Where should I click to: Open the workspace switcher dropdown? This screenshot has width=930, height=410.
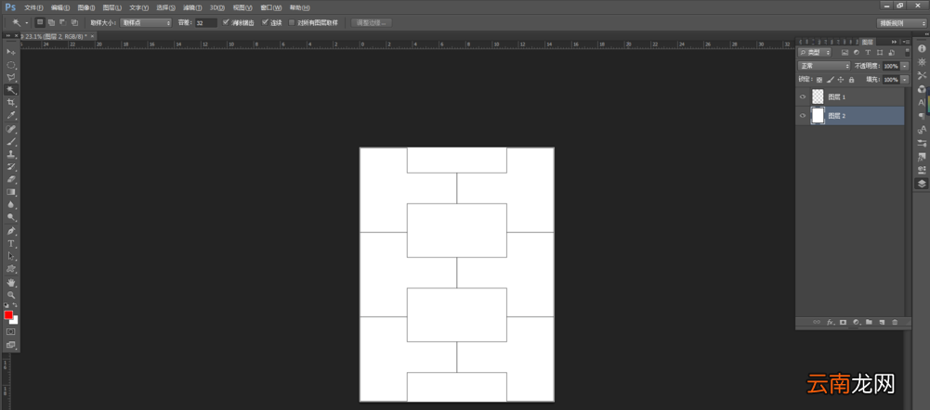901,23
